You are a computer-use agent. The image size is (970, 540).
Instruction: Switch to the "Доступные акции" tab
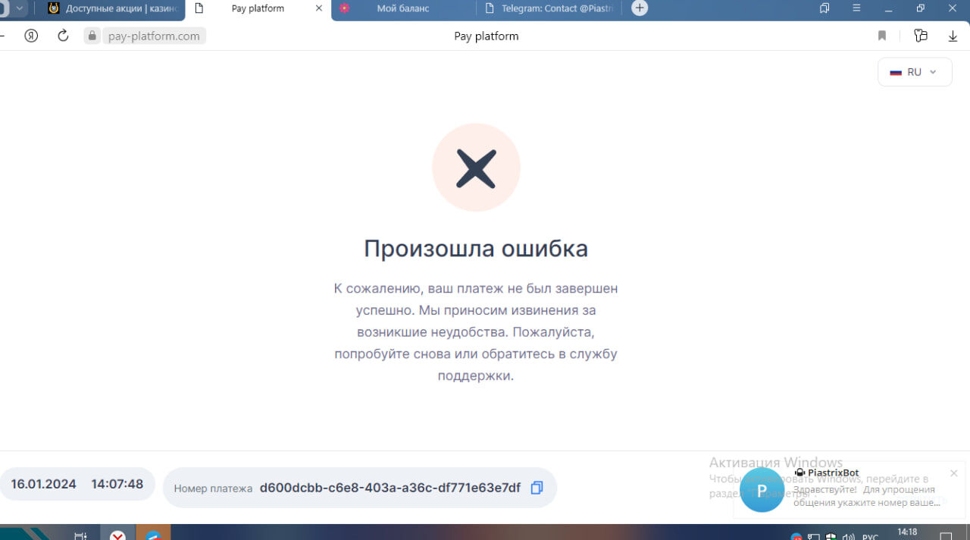point(114,8)
